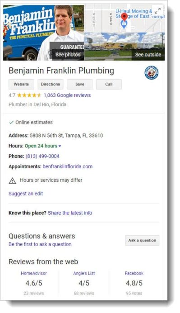
Task: Open the Benjamin Franklin Plumbing round logo
Action: coord(152,72)
